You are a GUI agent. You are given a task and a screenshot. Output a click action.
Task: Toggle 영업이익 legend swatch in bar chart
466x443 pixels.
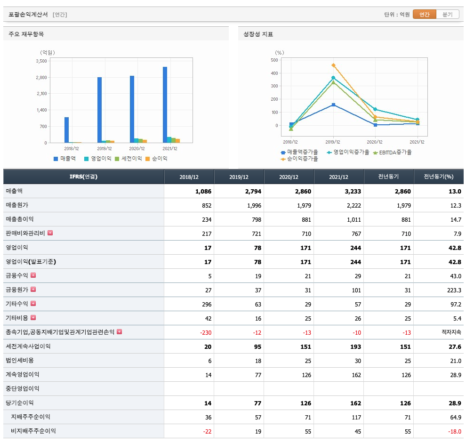click(86, 159)
